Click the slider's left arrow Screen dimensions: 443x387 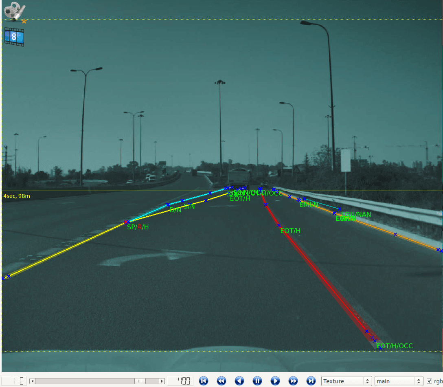33,381
